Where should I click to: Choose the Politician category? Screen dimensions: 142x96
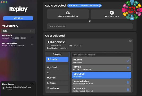point(57,83)
